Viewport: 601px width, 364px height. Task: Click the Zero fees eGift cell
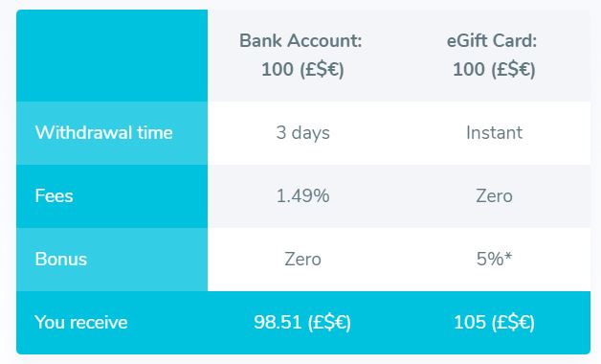pyautogui.click(x=494, y=196)
